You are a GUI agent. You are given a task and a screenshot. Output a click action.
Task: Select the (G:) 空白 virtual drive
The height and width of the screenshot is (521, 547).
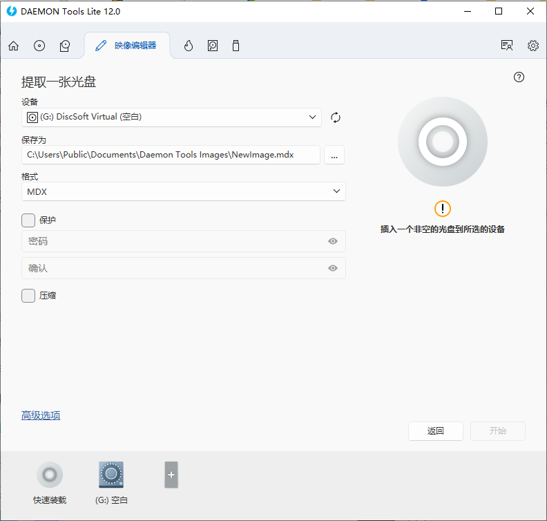coord(111,475)
